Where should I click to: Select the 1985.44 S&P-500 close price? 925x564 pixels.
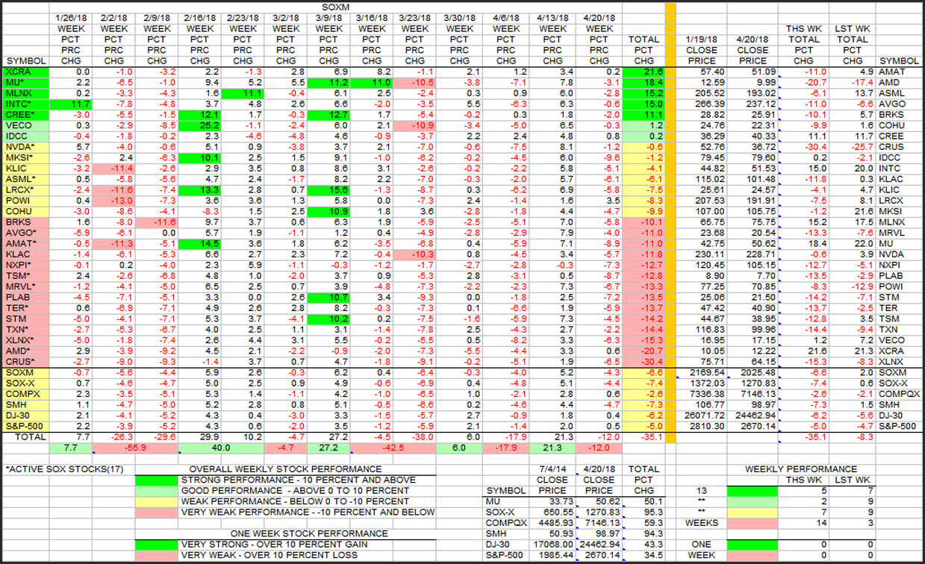pos(552,555)
